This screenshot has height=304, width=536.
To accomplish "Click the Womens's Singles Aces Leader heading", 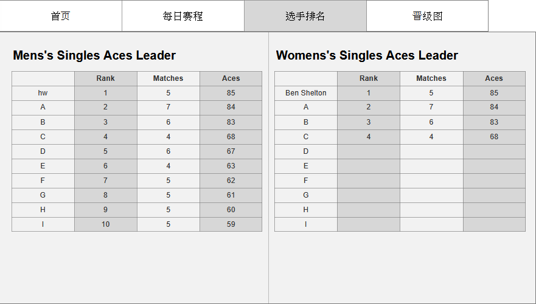I will [367, 55].
